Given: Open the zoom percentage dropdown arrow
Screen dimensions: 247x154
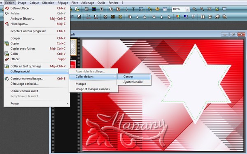Looking at the screenshot, I should (187, 9).
